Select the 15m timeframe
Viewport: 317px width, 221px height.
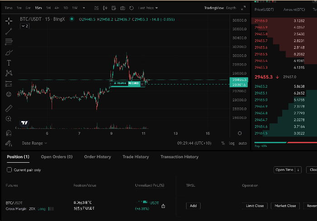point(38,8)
